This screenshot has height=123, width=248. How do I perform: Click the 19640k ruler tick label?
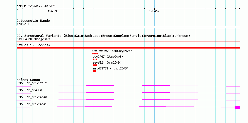coord(154,11)
